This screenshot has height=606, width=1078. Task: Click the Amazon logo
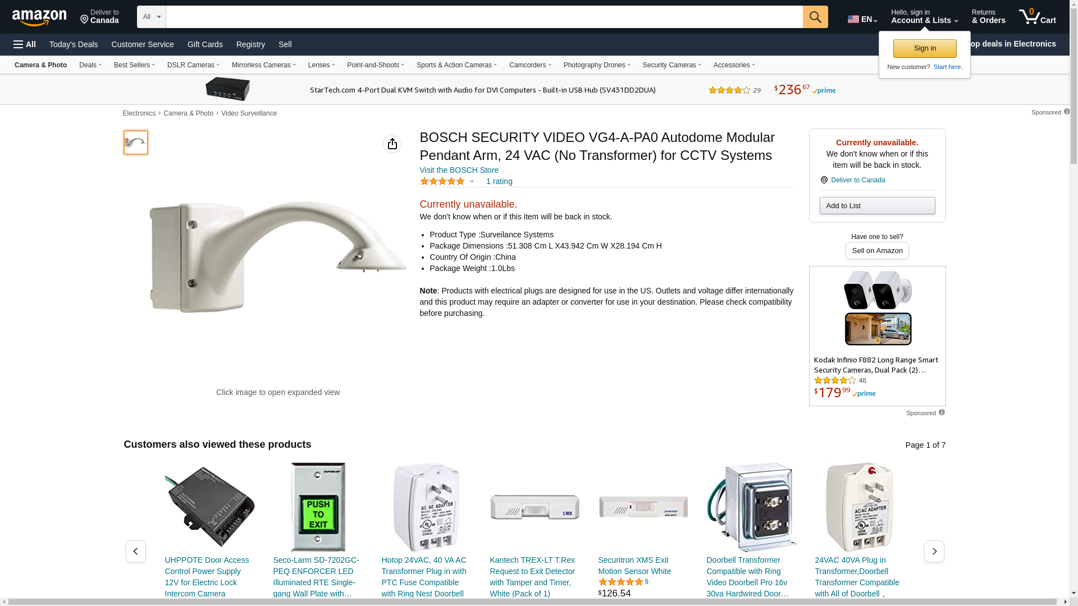(x=39, y=18)
